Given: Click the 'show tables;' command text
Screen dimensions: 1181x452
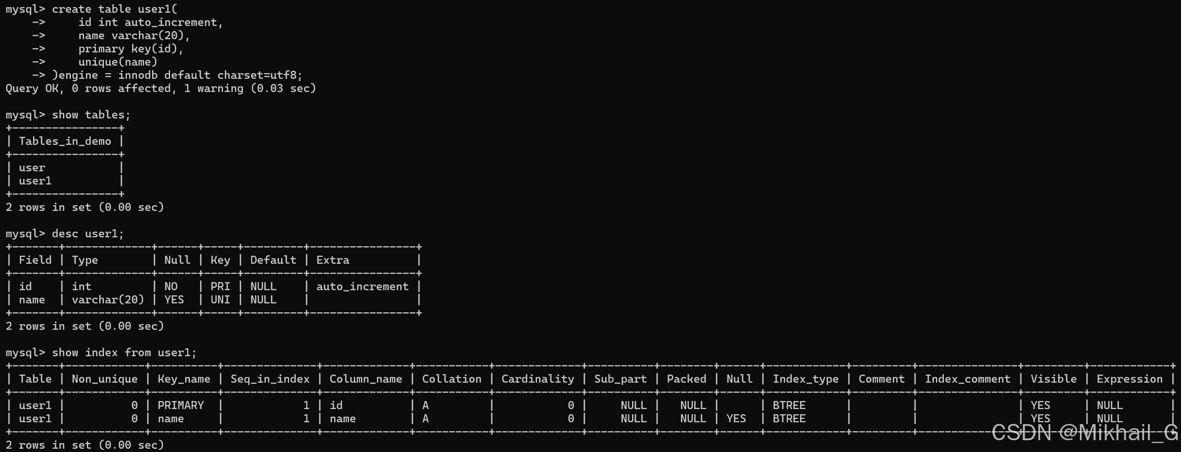Looking at the screenshot, I should [x=91, y=115].
